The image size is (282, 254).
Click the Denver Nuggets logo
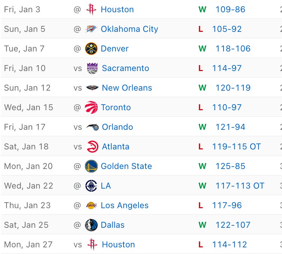[91, 49]
